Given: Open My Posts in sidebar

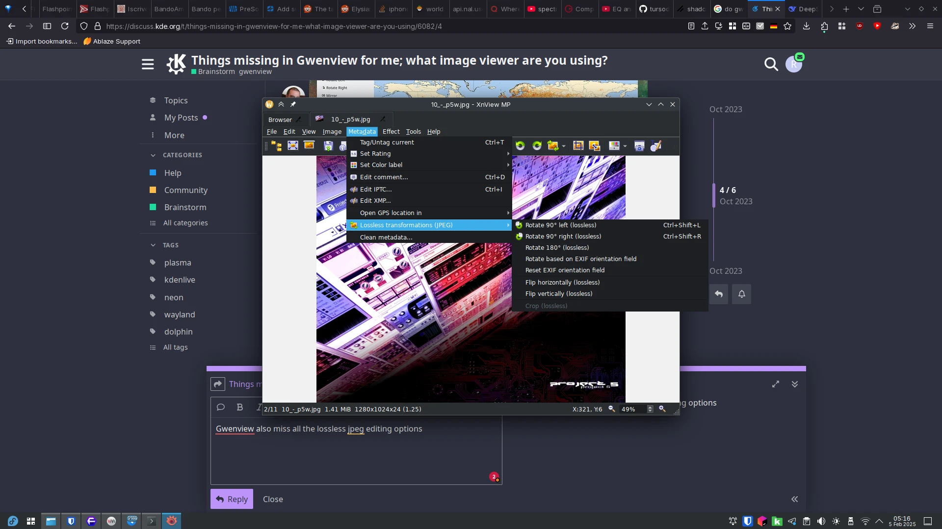Looking at the screenshot, I should (x=181, y=118).
